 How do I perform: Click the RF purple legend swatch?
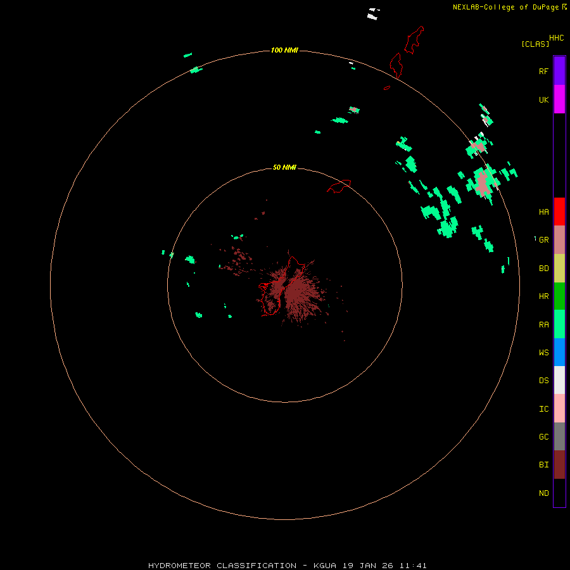(559, 71)
